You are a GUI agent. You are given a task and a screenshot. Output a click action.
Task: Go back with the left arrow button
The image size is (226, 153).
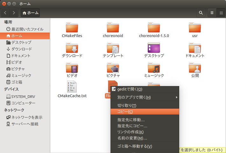(5, 13)
